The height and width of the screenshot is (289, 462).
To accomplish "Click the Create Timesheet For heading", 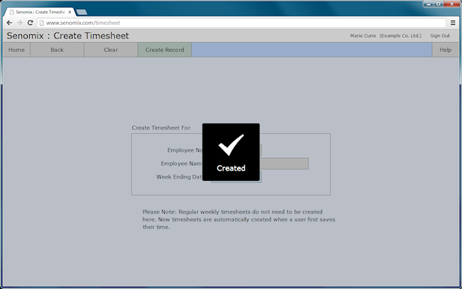I will (161, 128).
